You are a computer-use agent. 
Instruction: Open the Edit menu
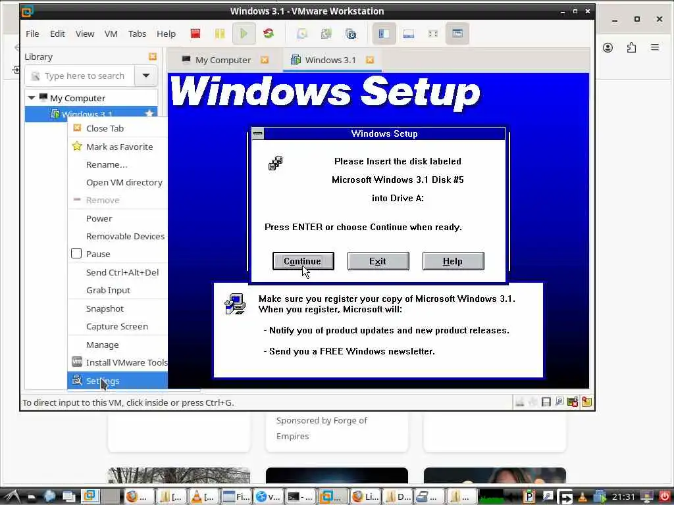57,34
